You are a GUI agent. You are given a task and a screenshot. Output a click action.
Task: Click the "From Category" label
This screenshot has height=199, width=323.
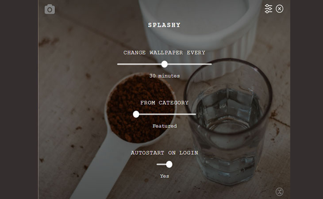click(165, 103)
